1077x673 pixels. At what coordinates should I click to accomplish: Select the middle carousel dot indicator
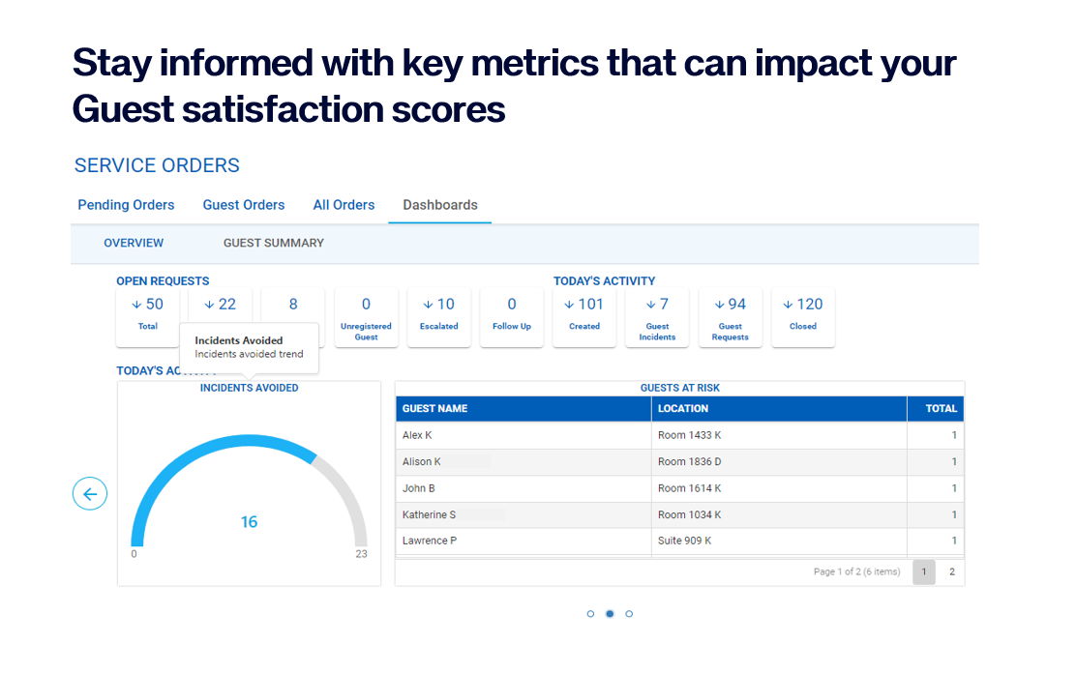click(610, 613)
